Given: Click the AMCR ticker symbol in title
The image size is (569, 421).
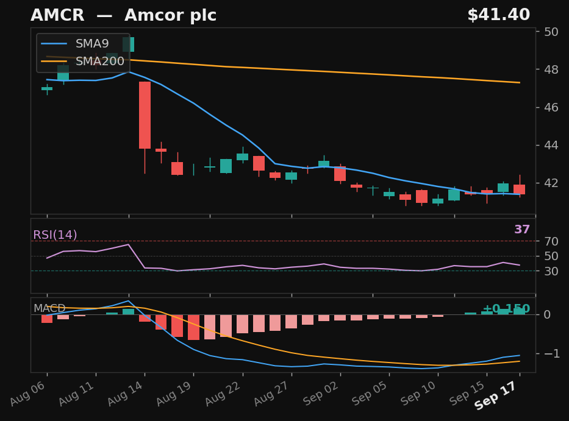Looking at the screenshot, I should pyautogui.click(x=57, y=15).
